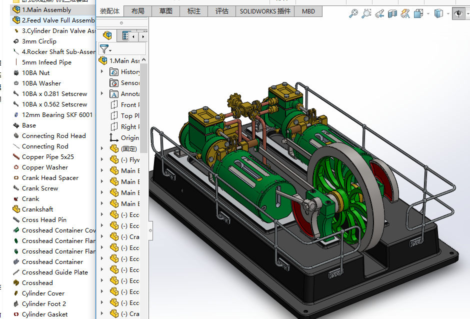Screen dimensions: 470x319
Task: Expand the Annotations folder node
Action: click(x=102, y=94)
